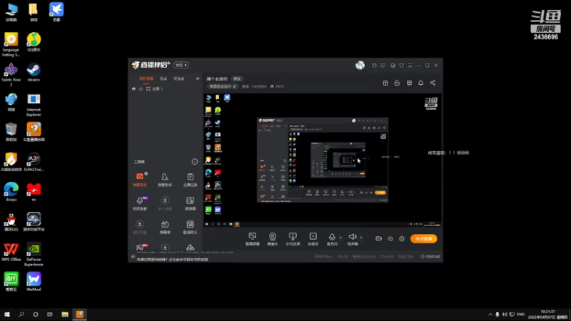Image resolution: width=571 pixels, height=321 pixels.
Task: Click the layout icon beside bell
Action: pyautogui.click(x=409, y=83)
